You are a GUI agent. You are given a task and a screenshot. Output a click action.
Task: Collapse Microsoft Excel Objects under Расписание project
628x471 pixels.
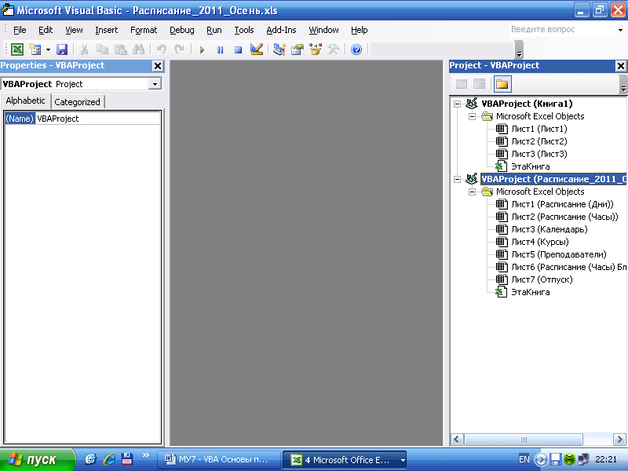473,192
